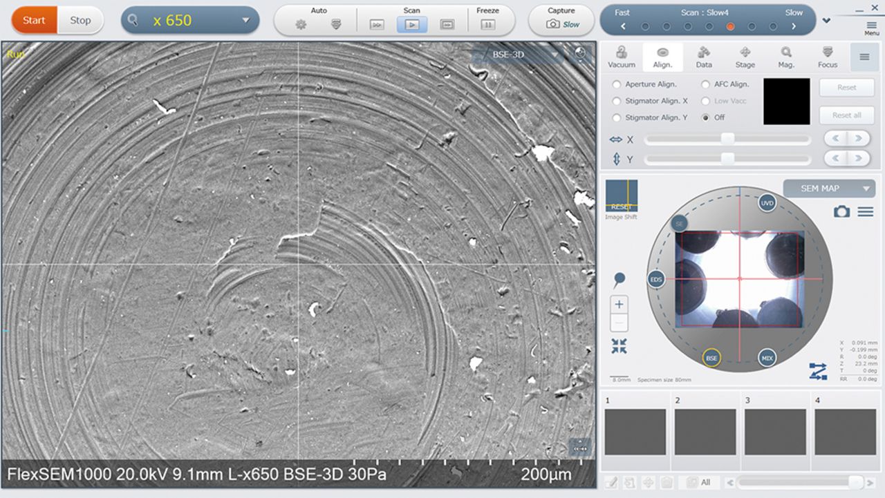885x498 pixels.
Task: Switch to the Mag. tab
Action: coord(786,57)
